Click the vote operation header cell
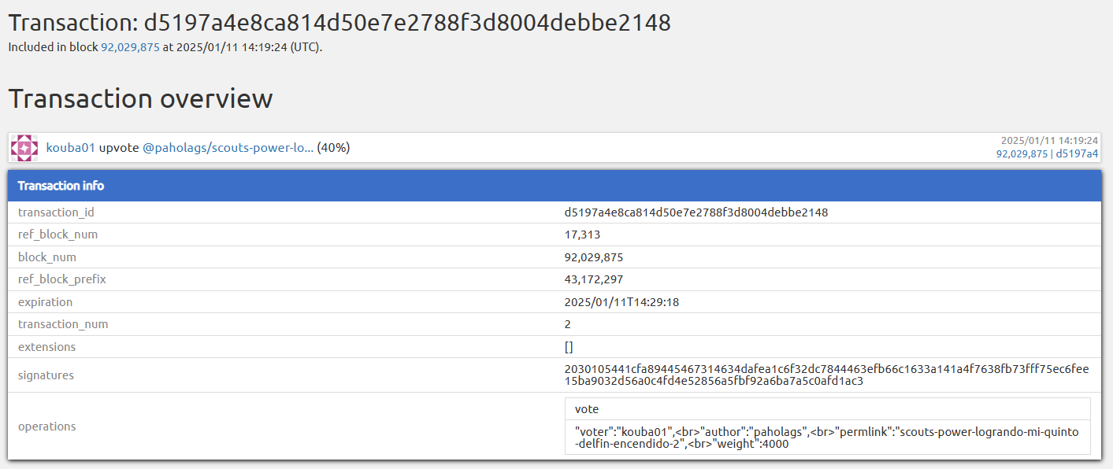The height and width of the screenshot is (469, 1113). pyautogui.click(x=828, y=409)
